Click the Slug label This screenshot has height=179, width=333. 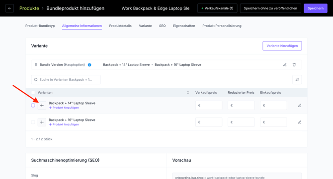coord(34,176)
